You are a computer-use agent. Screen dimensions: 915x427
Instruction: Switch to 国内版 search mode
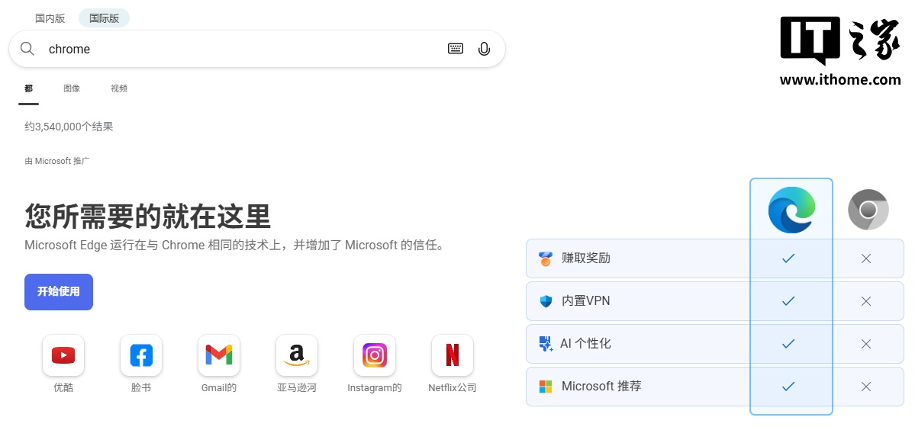tap(50, 18)
